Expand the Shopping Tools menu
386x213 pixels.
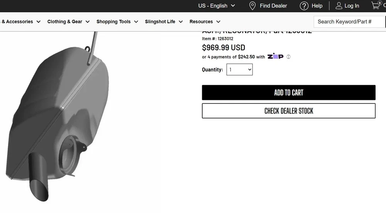pyautogui.click(x=117, y=22)
